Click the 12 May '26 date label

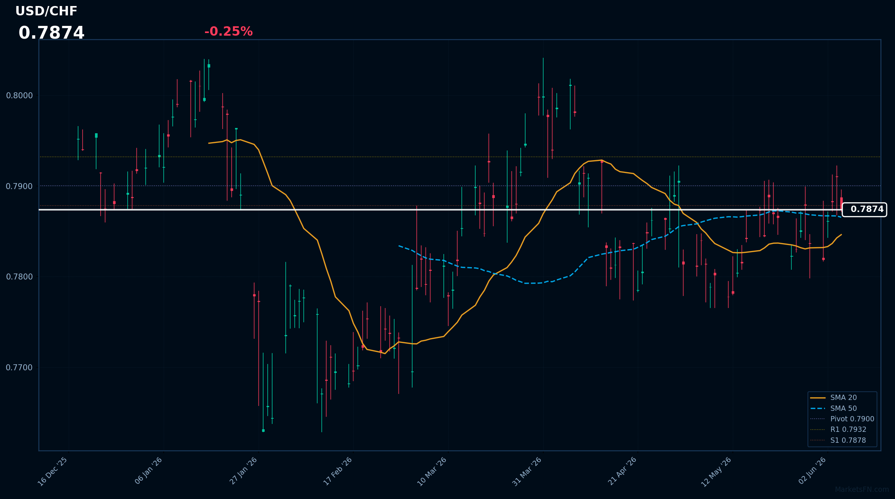(x=716, y=472)
